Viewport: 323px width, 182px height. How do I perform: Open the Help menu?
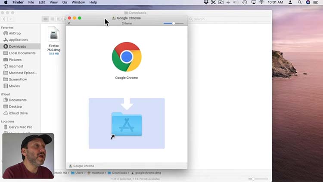(x=93, y=2)
